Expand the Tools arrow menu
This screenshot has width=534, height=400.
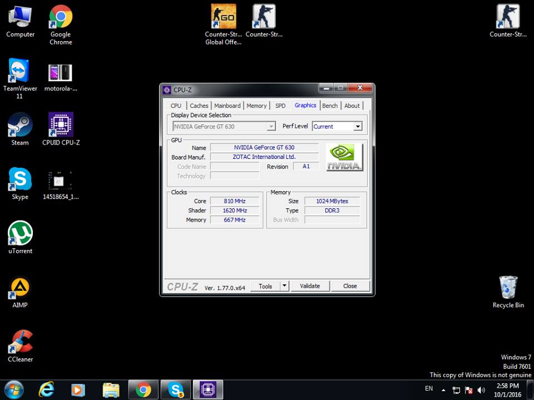[284, 286]
